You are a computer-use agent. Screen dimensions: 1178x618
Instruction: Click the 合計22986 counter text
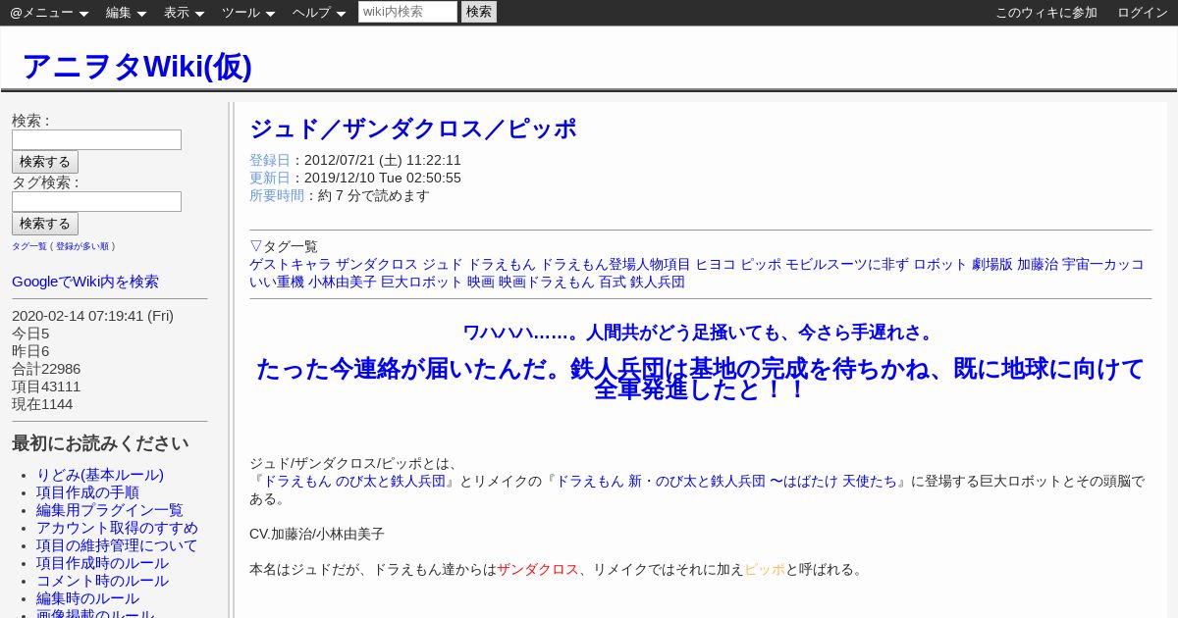pos(46,369)
